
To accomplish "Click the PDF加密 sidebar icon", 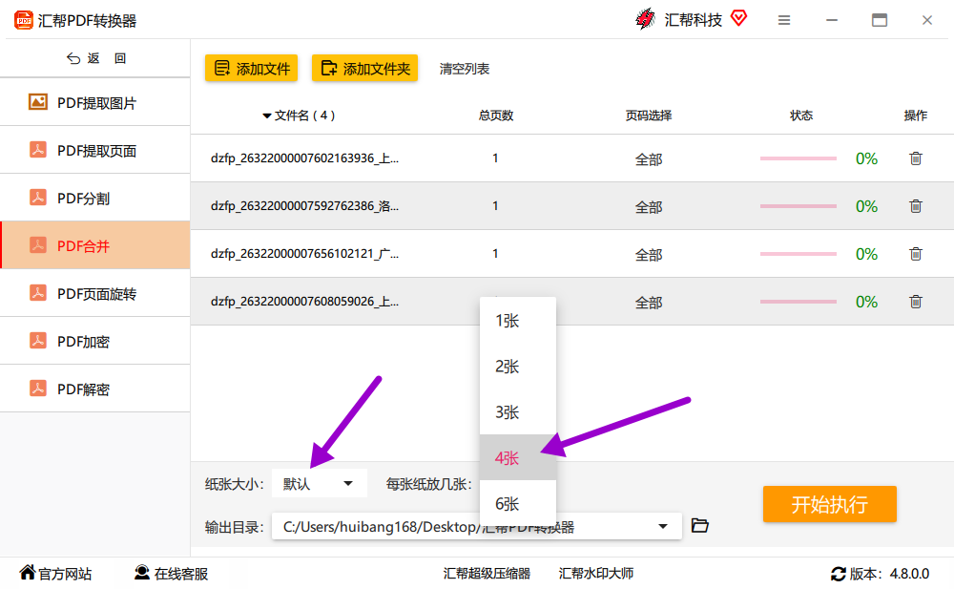I will click(38, 341).
